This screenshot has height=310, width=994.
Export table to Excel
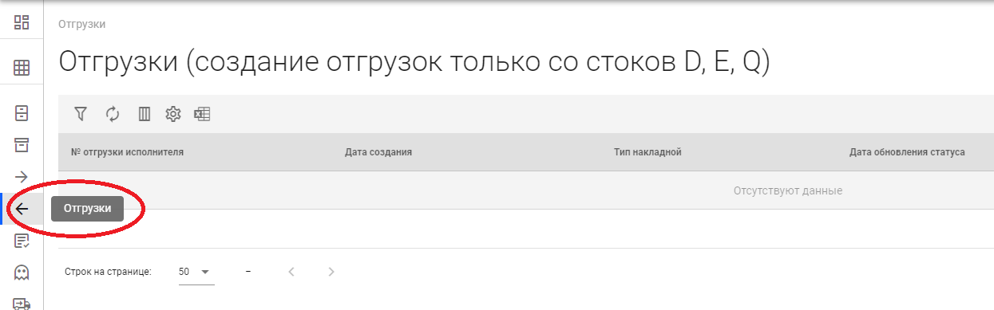tap(202, 114)
